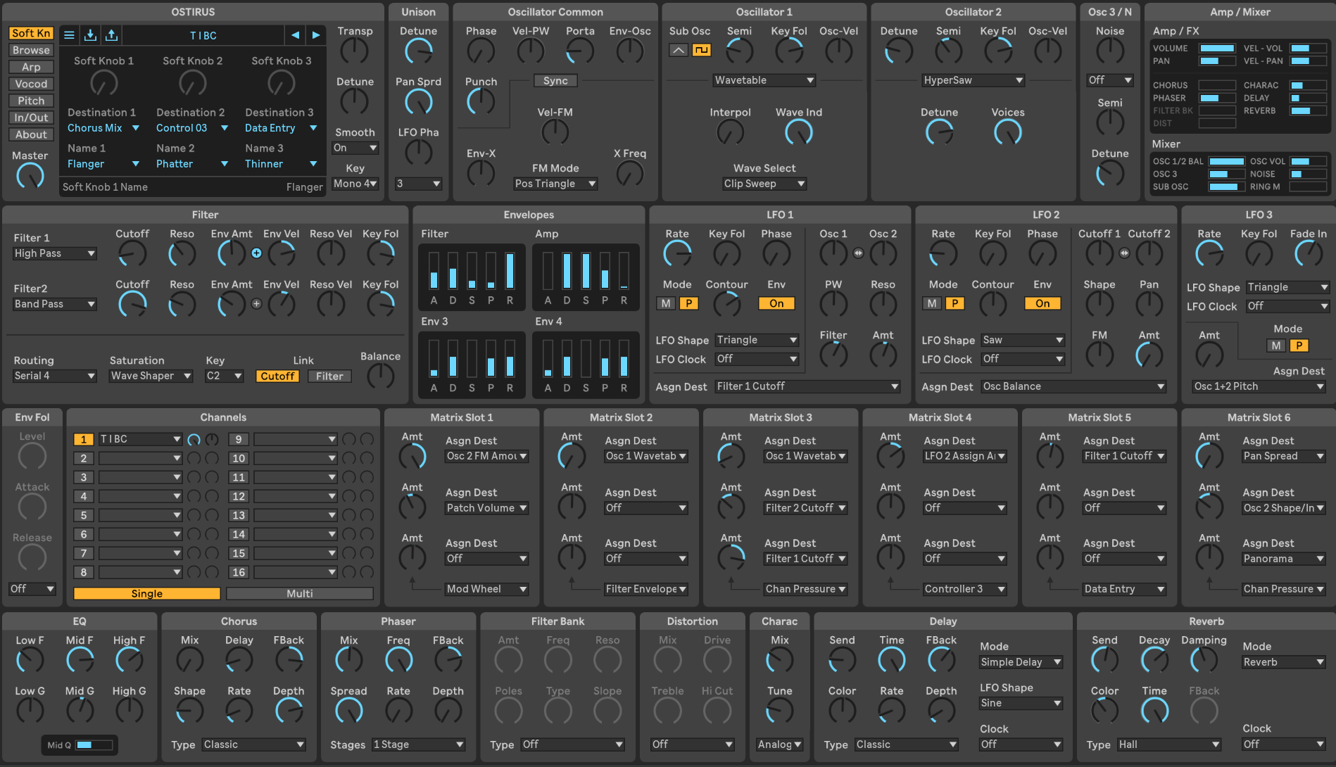This screenshot has width=1336, height=767.
Task: Open the Matrix Slot 1 Mod Wheel source dropdown
Action: point(487,589)
